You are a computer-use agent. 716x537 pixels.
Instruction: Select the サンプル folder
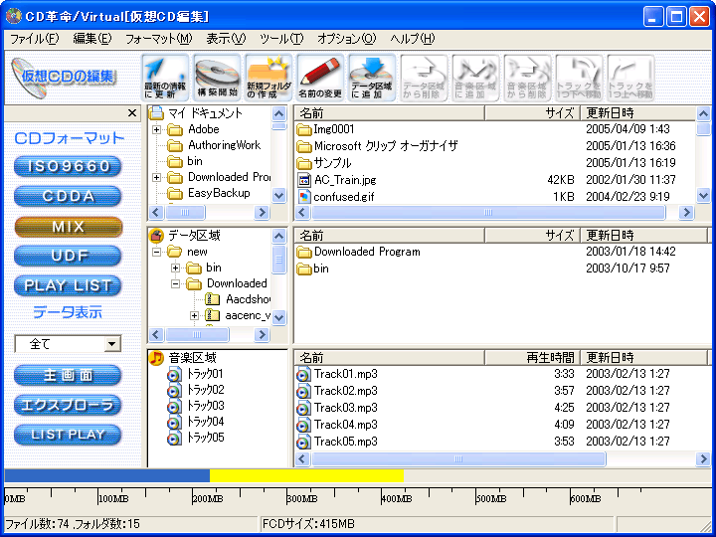(324, 163)
